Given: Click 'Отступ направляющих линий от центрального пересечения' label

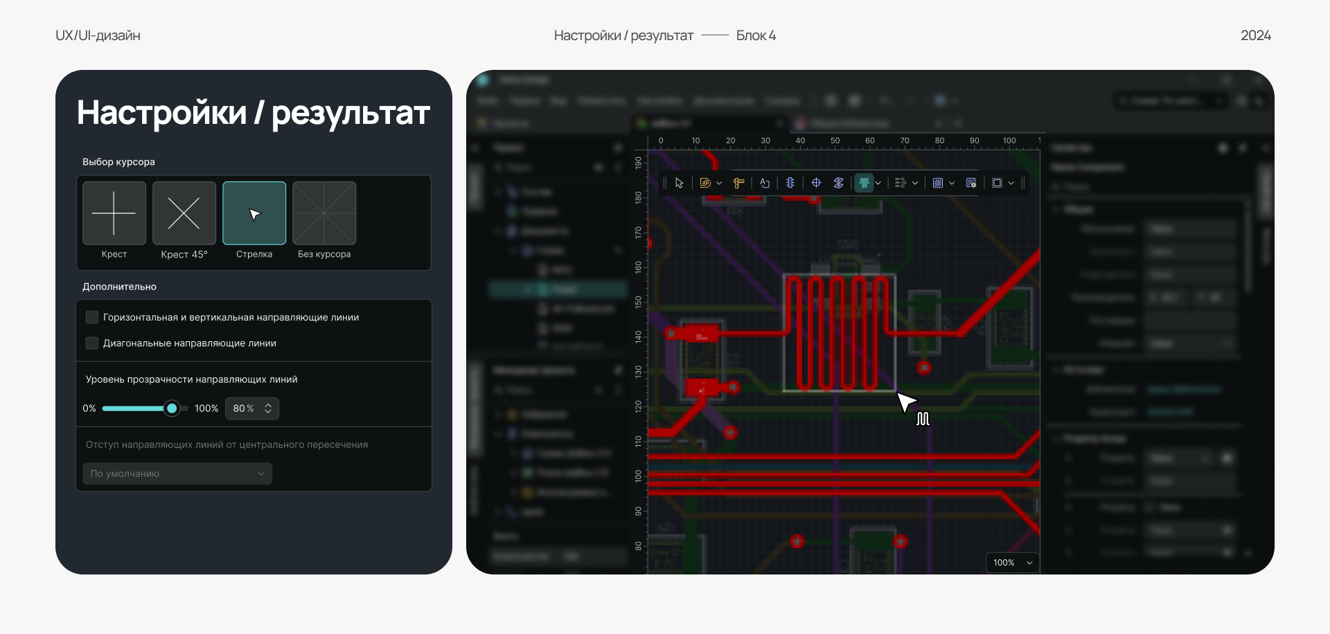Looking at the screenshot, I should (x=227, y=444).
